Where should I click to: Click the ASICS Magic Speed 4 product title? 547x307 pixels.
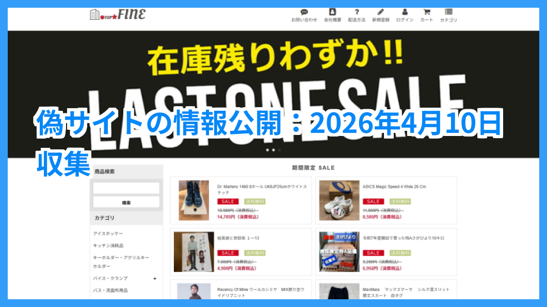(394, 186)
